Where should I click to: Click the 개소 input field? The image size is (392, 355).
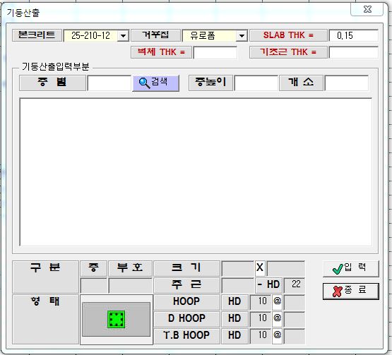(347, 83)
